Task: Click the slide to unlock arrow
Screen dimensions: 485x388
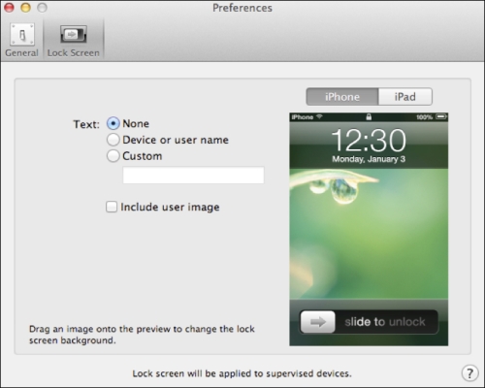Action: point(318,322)
